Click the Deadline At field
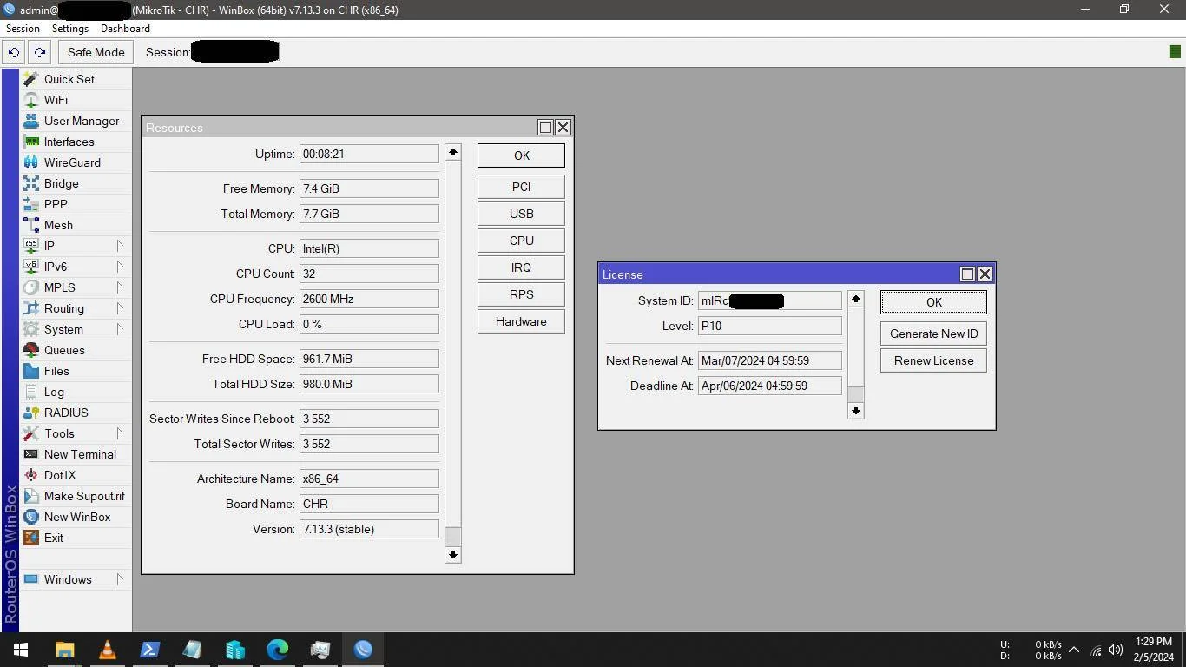This screenshot has height=667, width=1186. (769, 386)
